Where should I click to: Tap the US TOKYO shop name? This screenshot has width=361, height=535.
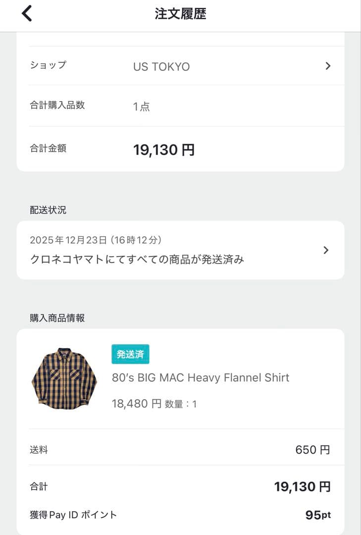coord(161,66)
